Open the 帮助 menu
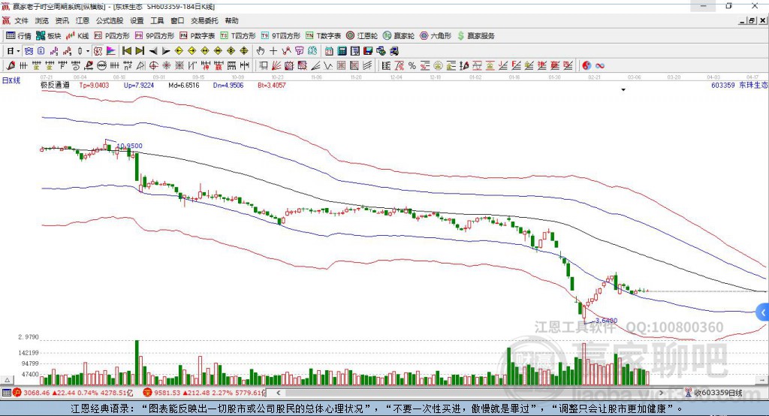This screenshot has width=769, height=416. 231,20
